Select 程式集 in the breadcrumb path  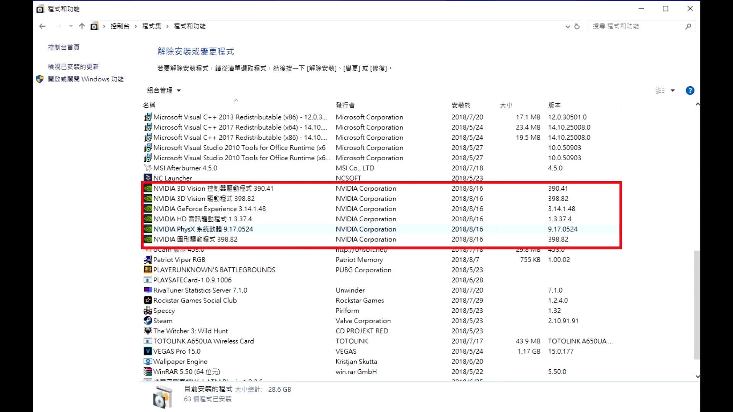pyautogui.click(x=151, y=26)
